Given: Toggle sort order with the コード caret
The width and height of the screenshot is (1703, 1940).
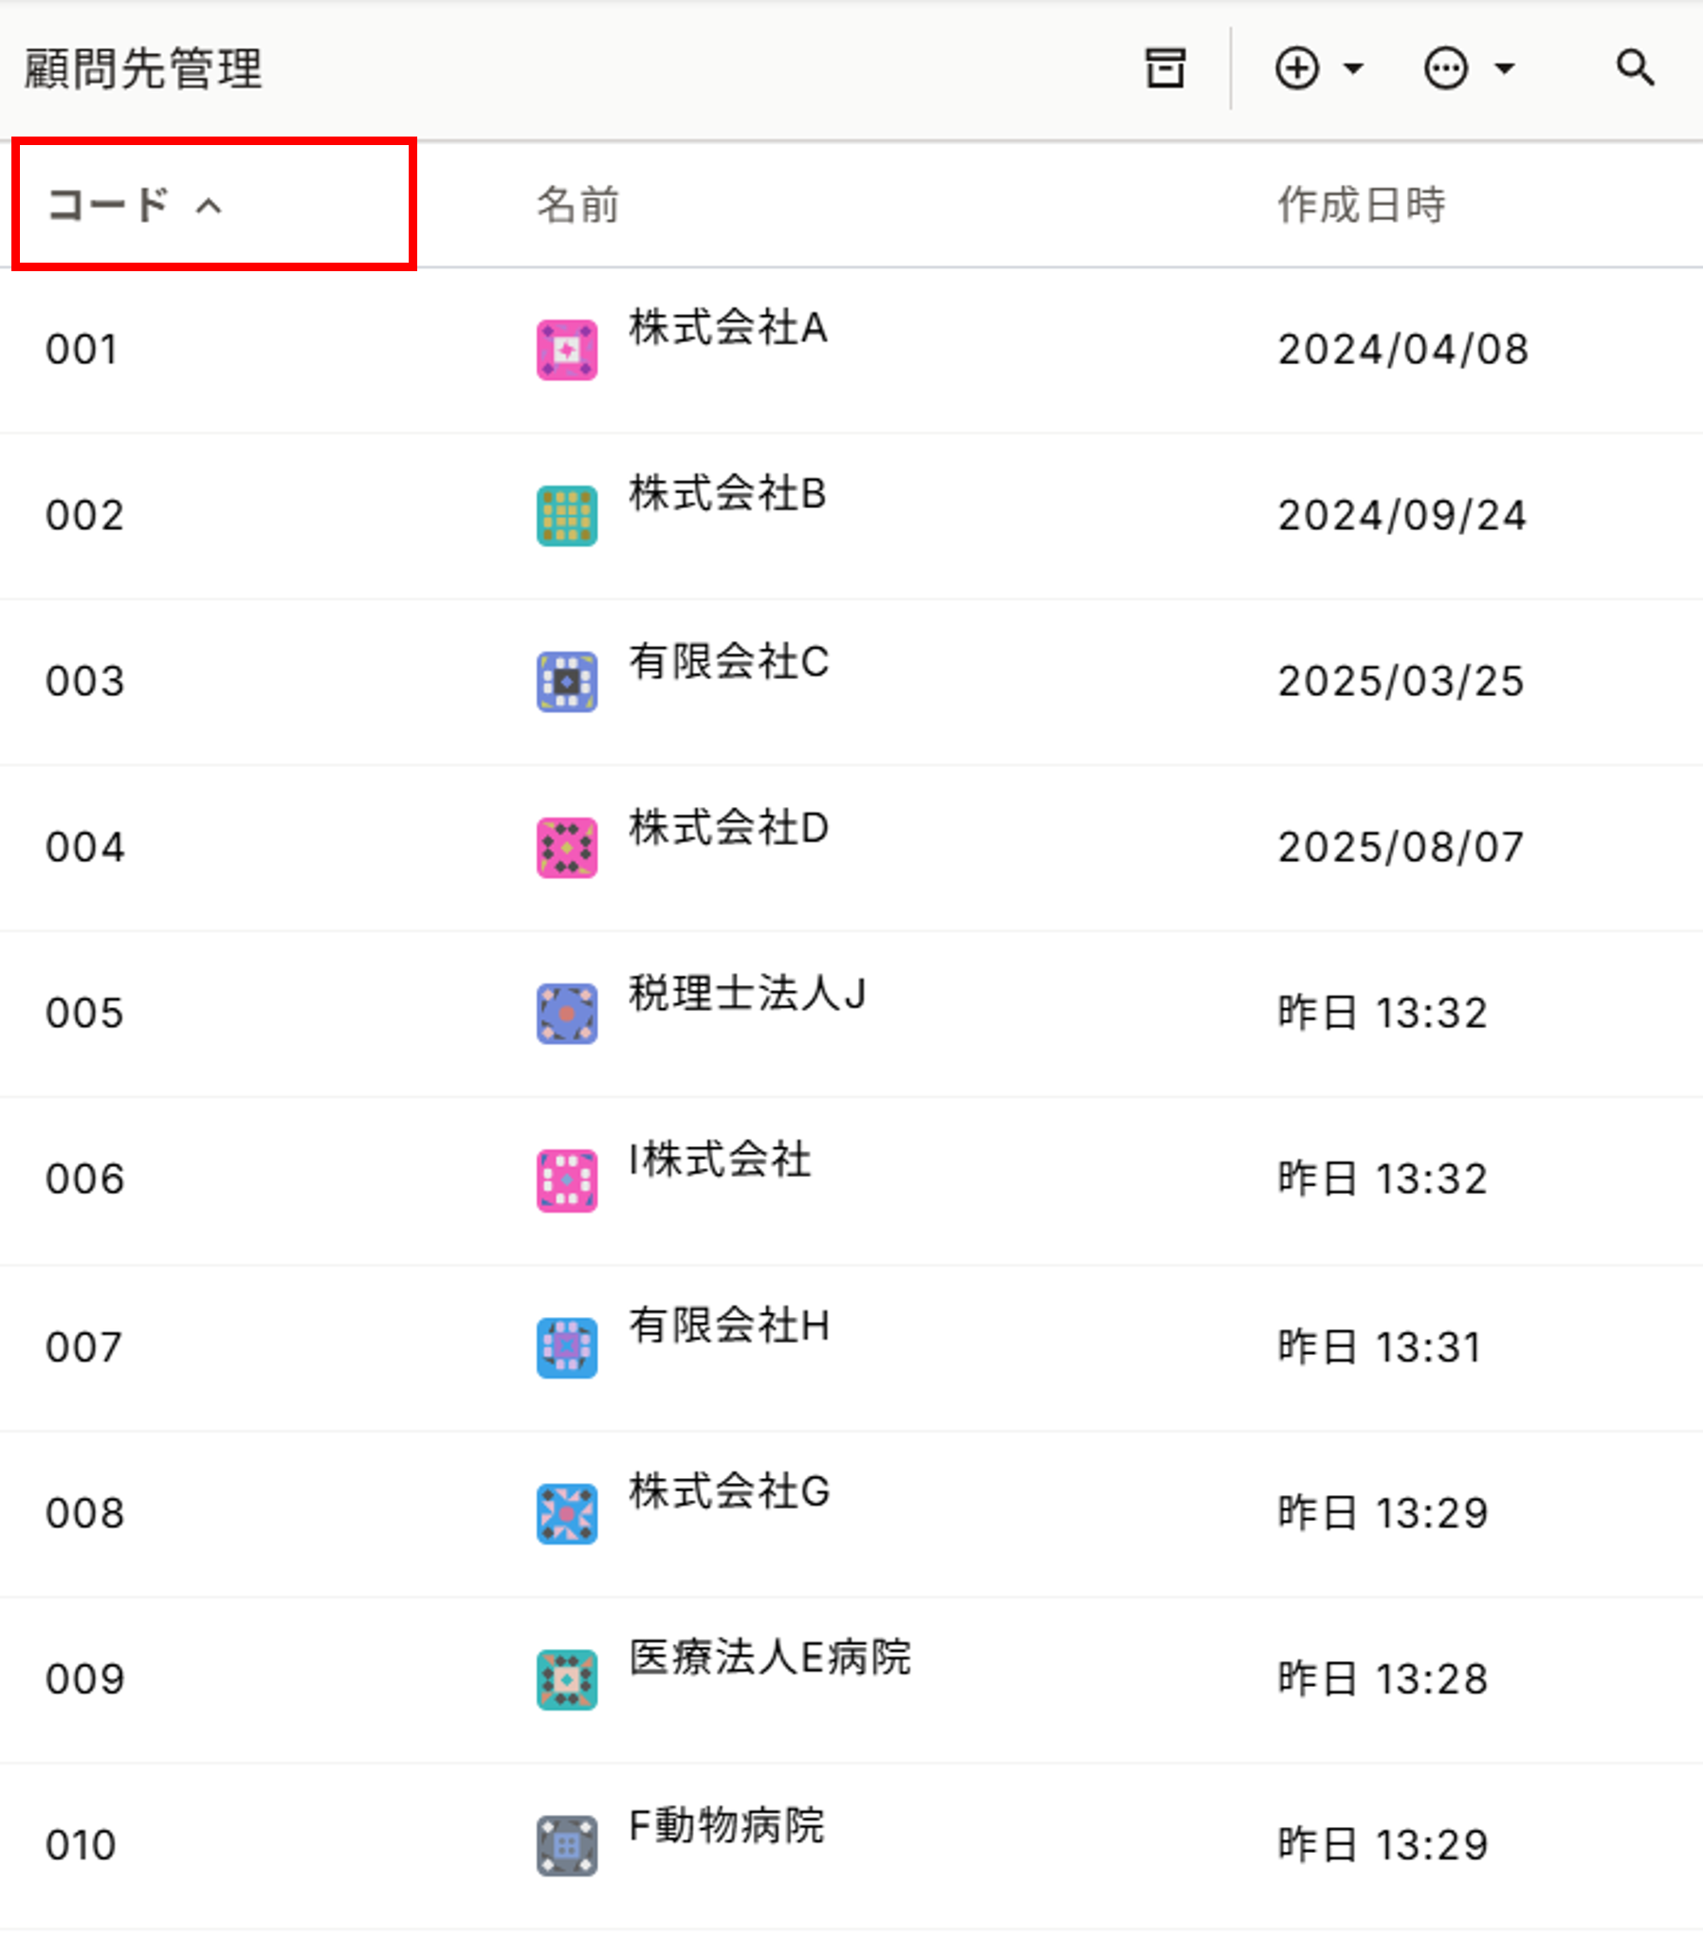Looking at the screenshot, I should point(209,205).
